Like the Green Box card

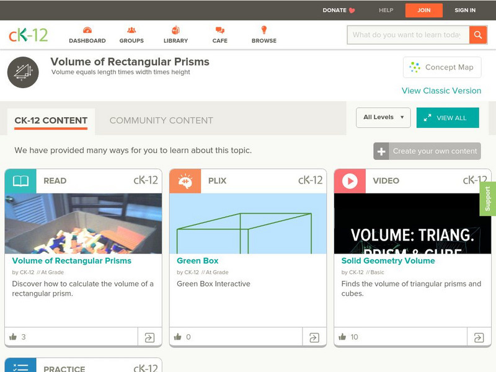coord(178,337)
